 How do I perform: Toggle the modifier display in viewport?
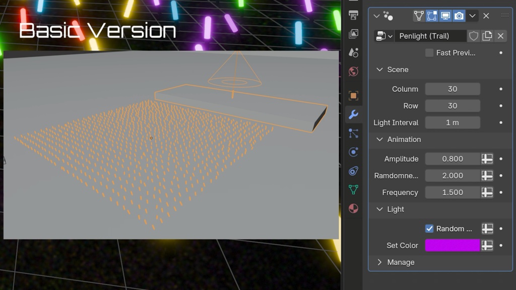445,16
